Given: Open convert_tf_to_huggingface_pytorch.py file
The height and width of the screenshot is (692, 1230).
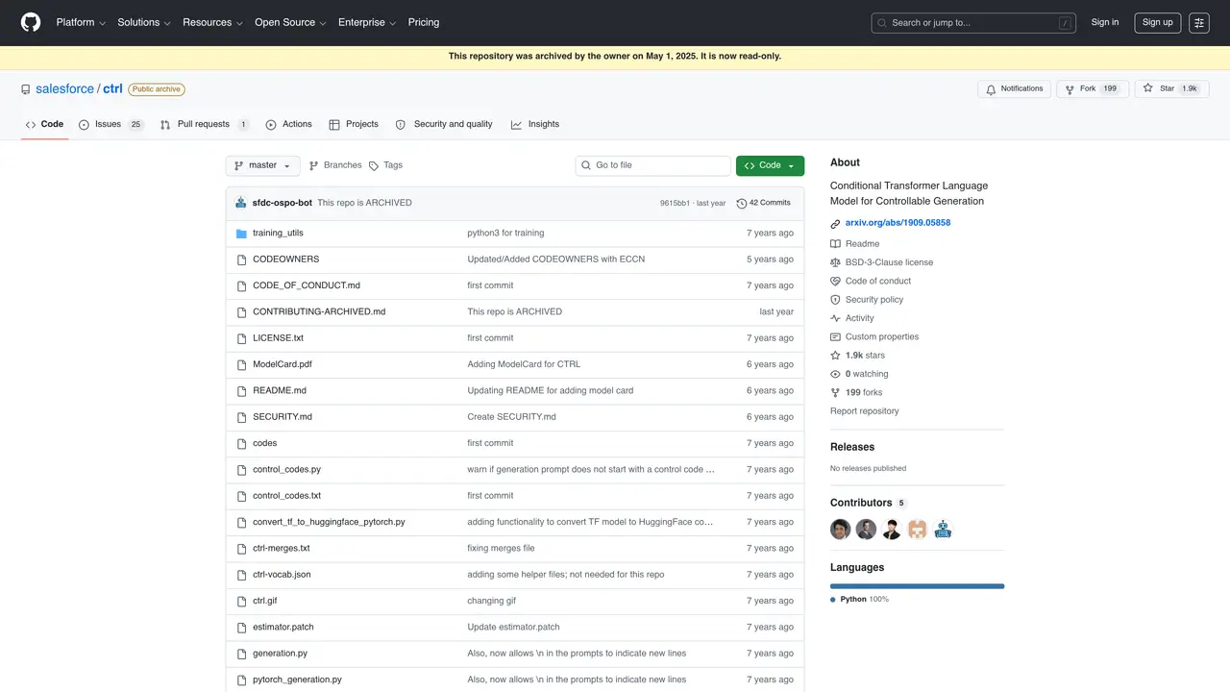Looking at the screenshot, I should 329,523.
